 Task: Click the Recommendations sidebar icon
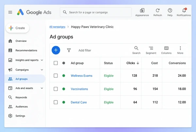pos(10,50)
